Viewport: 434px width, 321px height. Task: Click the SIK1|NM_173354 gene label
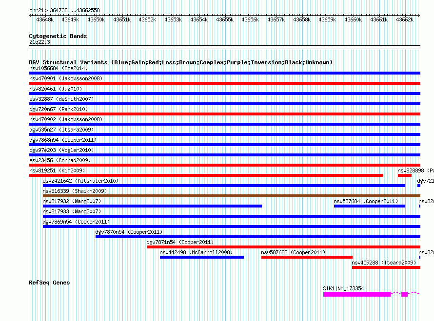[343, 288]
